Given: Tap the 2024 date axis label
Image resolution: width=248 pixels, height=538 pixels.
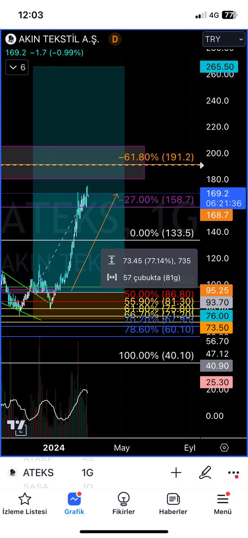Looking at the screenshot, I should click(x=53, y=447).
